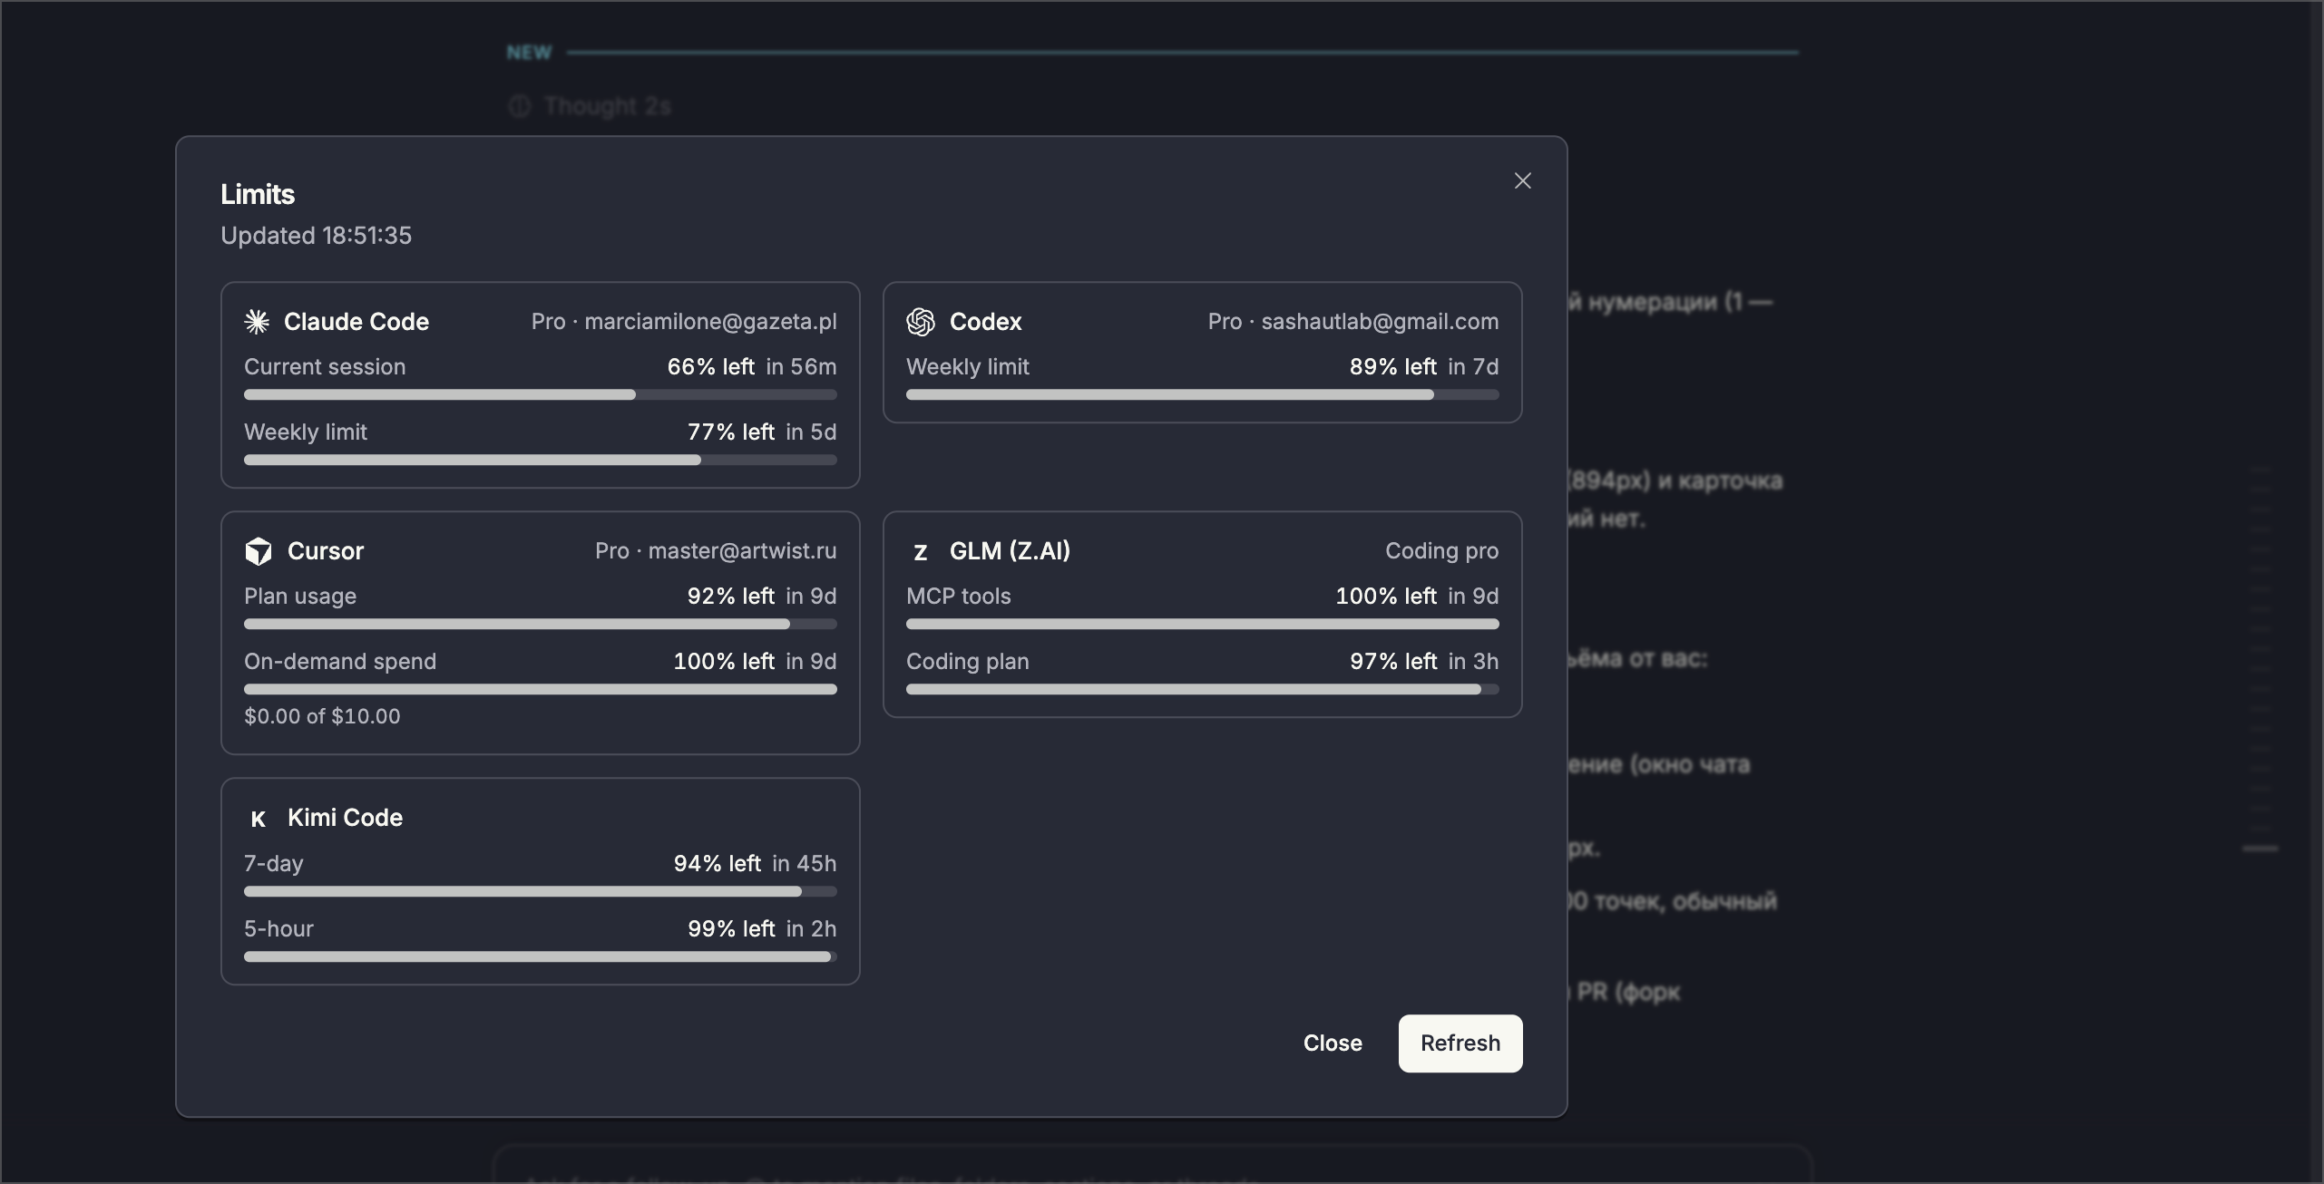Click the Cursor cube icon
Screen dimensions: 2324x1184
pyautogui.click(x=259, y=551)
